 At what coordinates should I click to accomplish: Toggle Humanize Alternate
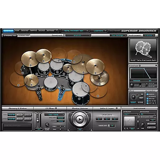point(148,97)
